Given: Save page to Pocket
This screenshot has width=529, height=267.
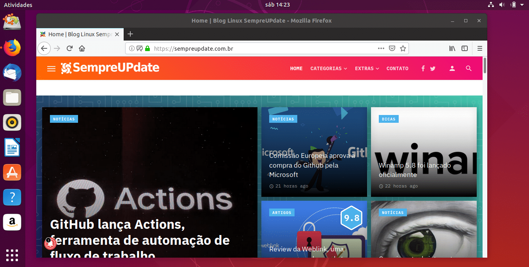Looking at the screenshot, I should pos(392,48).
